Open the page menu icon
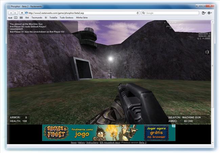Image resolution: width=220 pixels, height=153 pixels. pos(204,13)
